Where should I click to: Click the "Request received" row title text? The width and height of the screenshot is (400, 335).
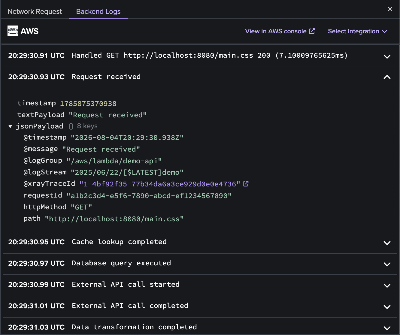click(106, 77)
